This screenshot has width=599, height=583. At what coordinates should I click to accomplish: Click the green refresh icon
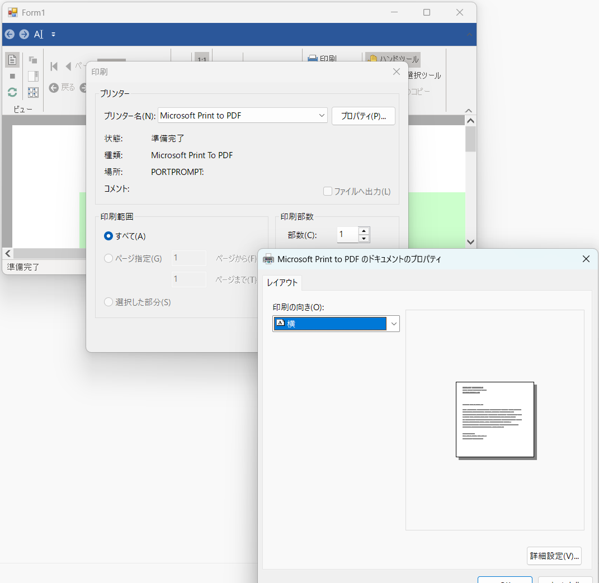click(12, 92)
